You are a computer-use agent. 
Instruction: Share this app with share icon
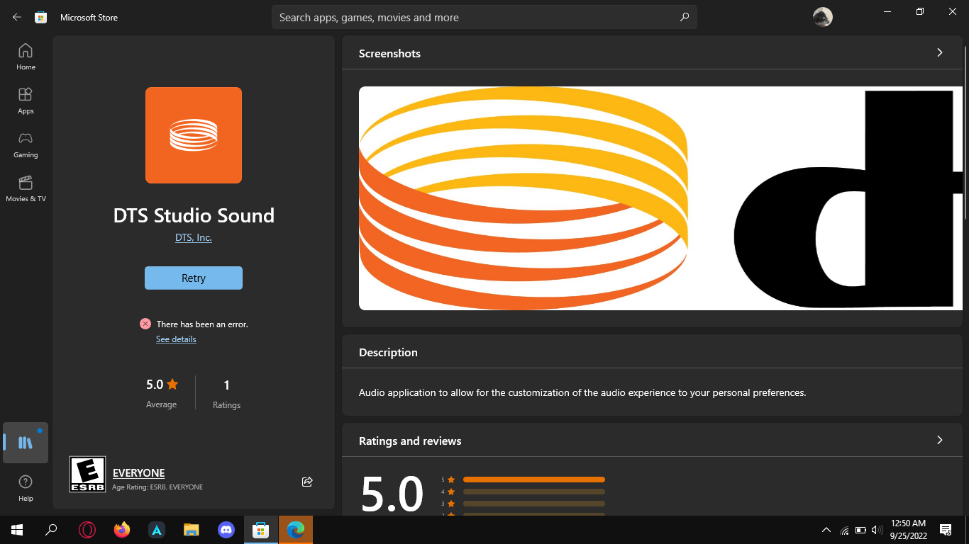tap(307, 482)
